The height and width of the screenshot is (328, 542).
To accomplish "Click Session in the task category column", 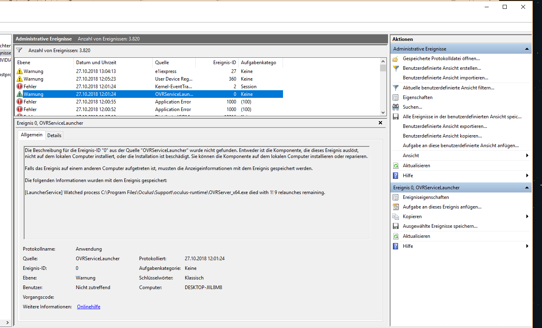I will point(249,87).
